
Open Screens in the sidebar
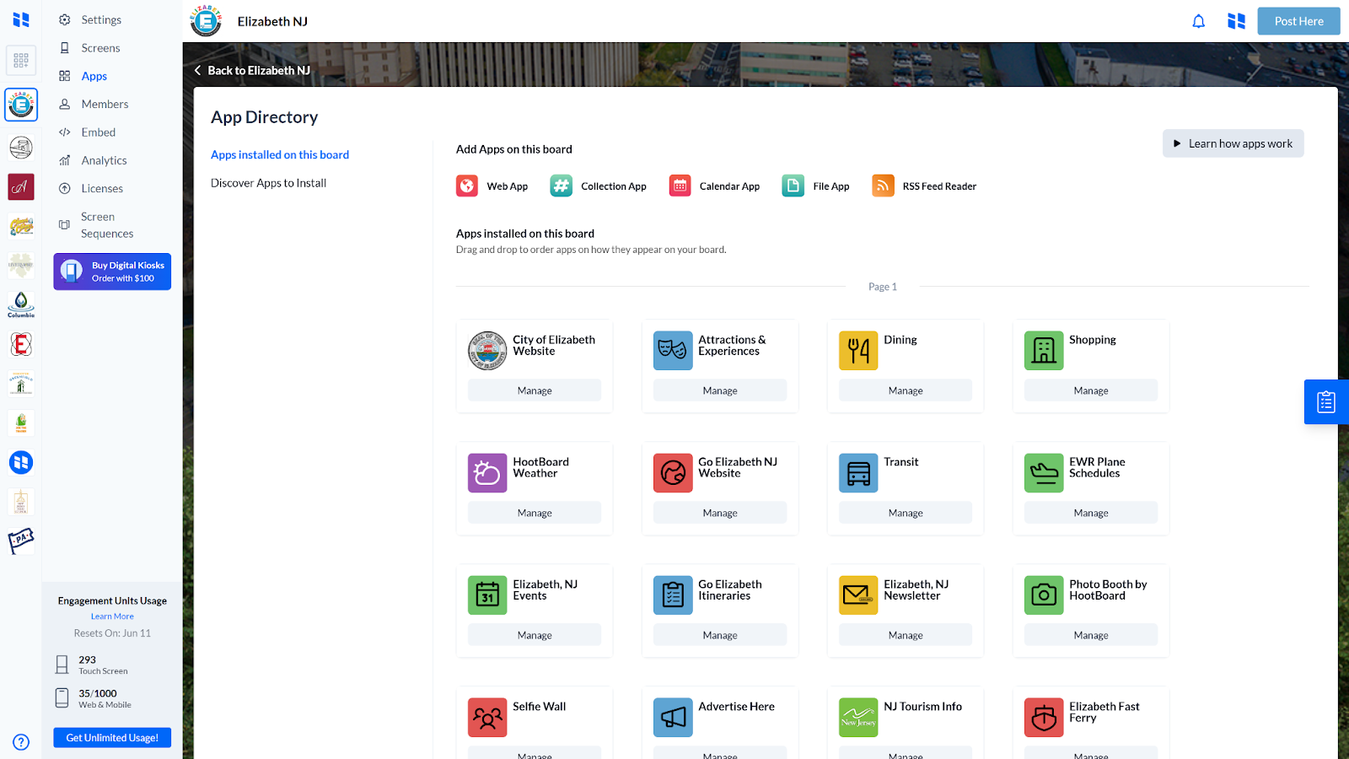[89, 48]
